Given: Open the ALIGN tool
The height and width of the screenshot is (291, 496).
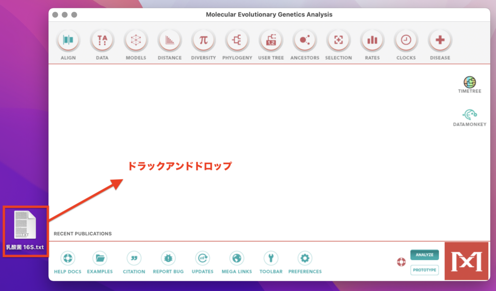Looking at the screenshot, I should click(68, 40).
